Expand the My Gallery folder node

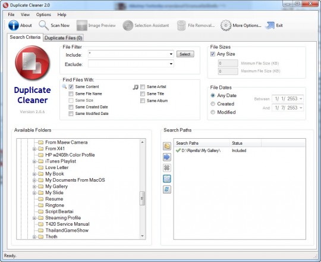point(34,187)
